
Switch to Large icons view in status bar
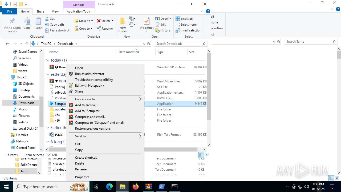tap(207, 155)
